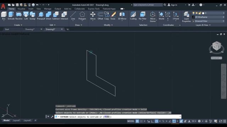227x127 pixels.
Task: Choose the Revolve tool
Action: (19, 16)
